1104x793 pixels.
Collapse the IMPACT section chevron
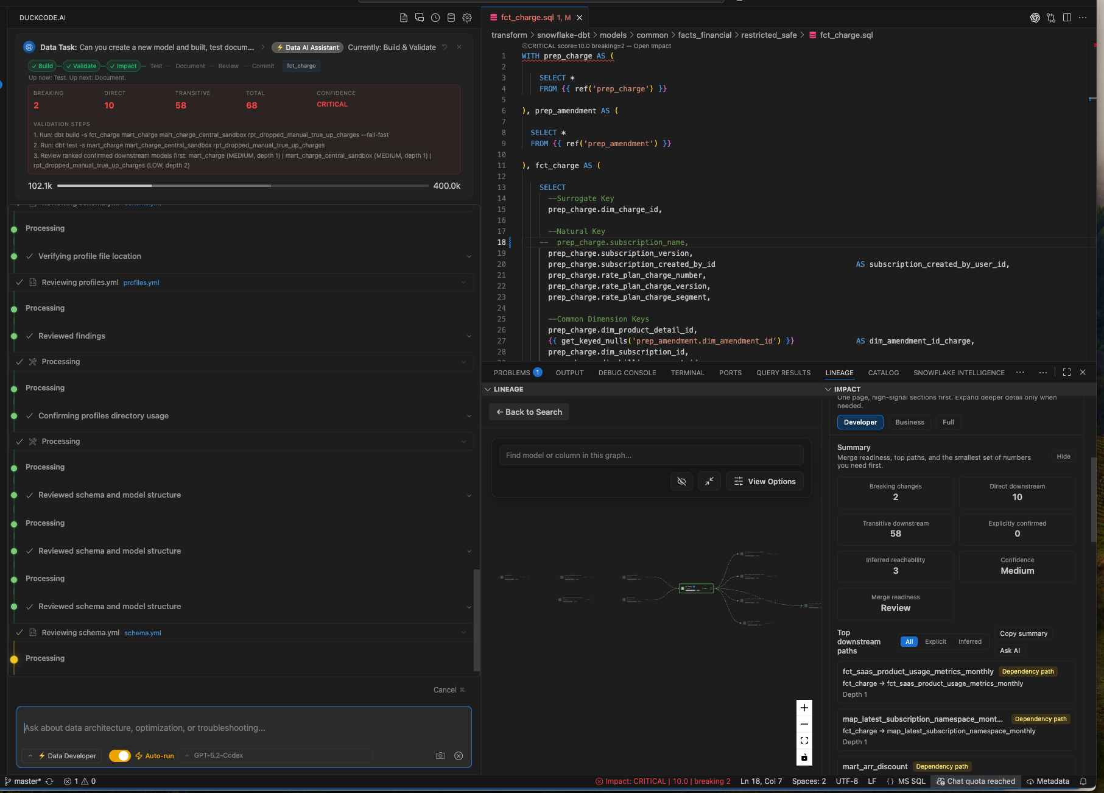coord(828,389)
